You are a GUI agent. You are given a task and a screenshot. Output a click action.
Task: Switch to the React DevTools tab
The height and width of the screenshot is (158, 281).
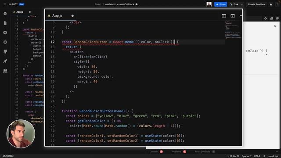click(x=202, y=152)
